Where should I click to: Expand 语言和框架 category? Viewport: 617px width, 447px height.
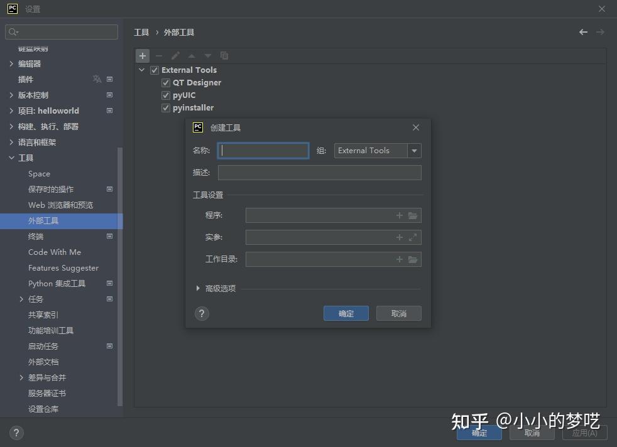tap(11, 143)
